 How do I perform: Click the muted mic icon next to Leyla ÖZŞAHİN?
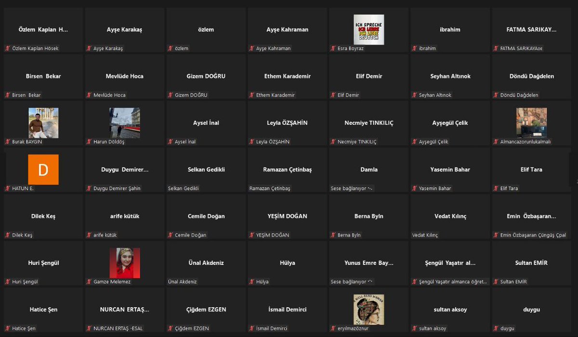pyautogui.click(x=252, y=142)
